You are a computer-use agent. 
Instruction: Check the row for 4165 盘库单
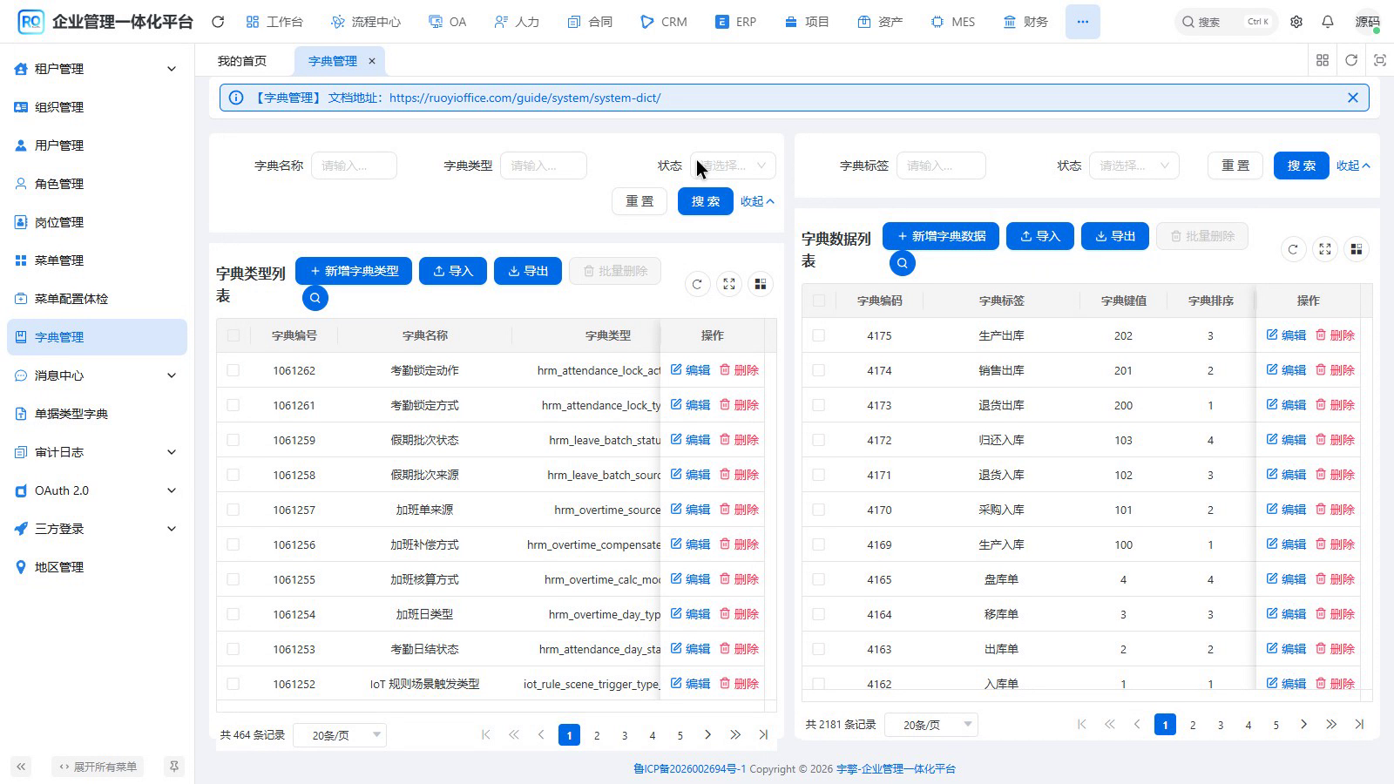pos(818,579)
